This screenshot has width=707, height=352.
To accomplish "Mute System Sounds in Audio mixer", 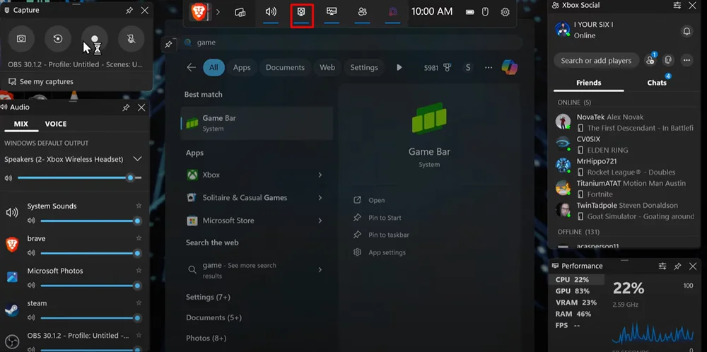I will 31,221.
